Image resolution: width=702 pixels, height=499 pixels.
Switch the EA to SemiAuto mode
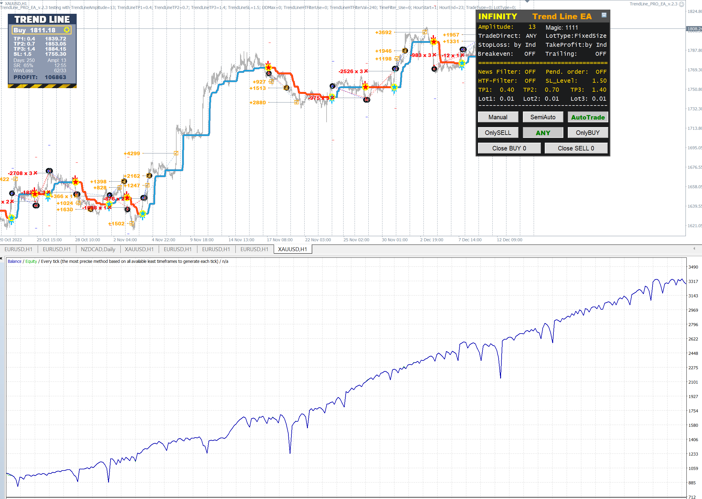point(543,117)
